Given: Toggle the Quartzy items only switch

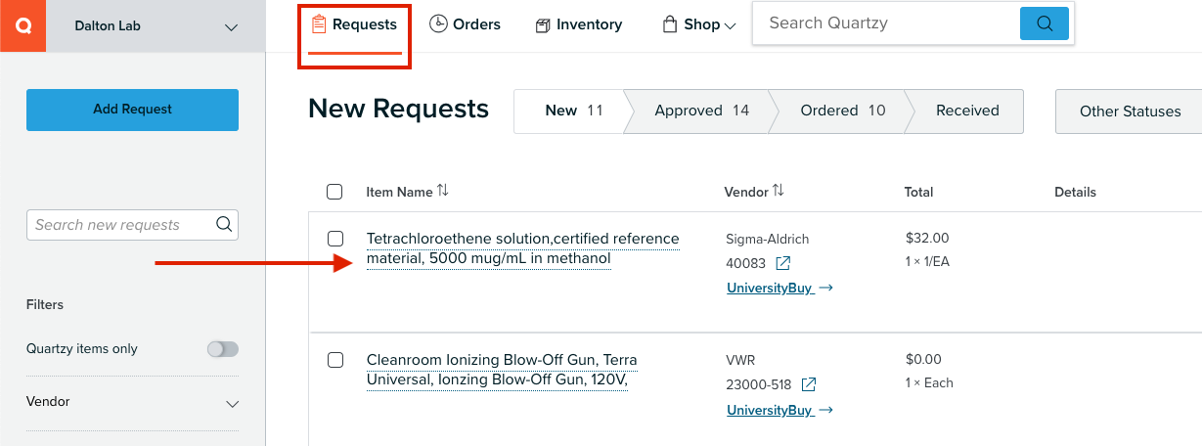Looking at the screenshot, I should [x=223, y=349].
